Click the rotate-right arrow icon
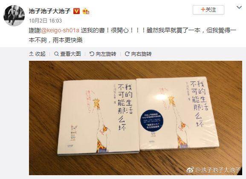 point(127,54)
